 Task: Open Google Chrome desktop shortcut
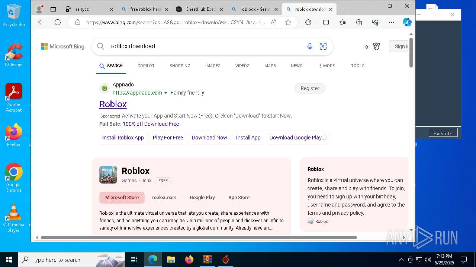click(x=14, y=178)
